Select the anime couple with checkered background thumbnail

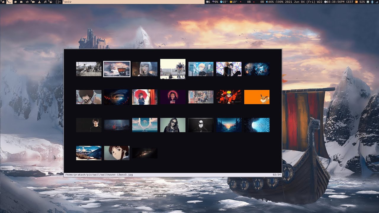click(229, 69)
